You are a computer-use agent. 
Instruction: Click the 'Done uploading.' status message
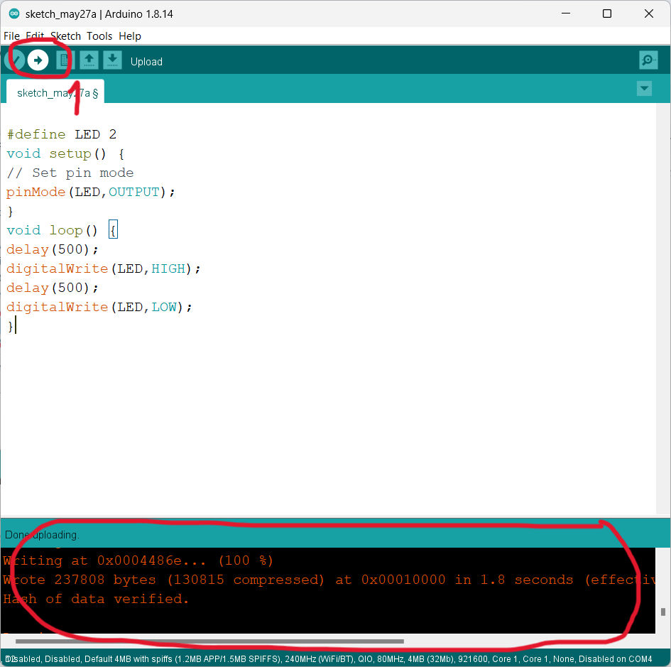(x=42, y=535)
